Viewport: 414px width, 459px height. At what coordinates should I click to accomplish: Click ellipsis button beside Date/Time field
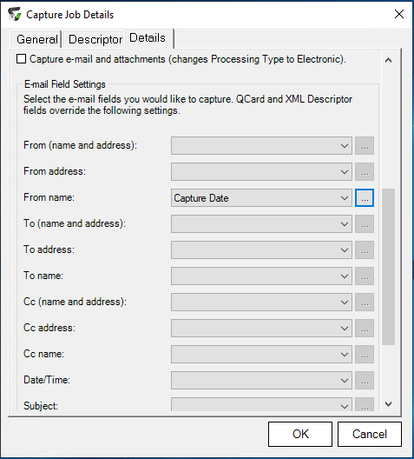[365, 380]
